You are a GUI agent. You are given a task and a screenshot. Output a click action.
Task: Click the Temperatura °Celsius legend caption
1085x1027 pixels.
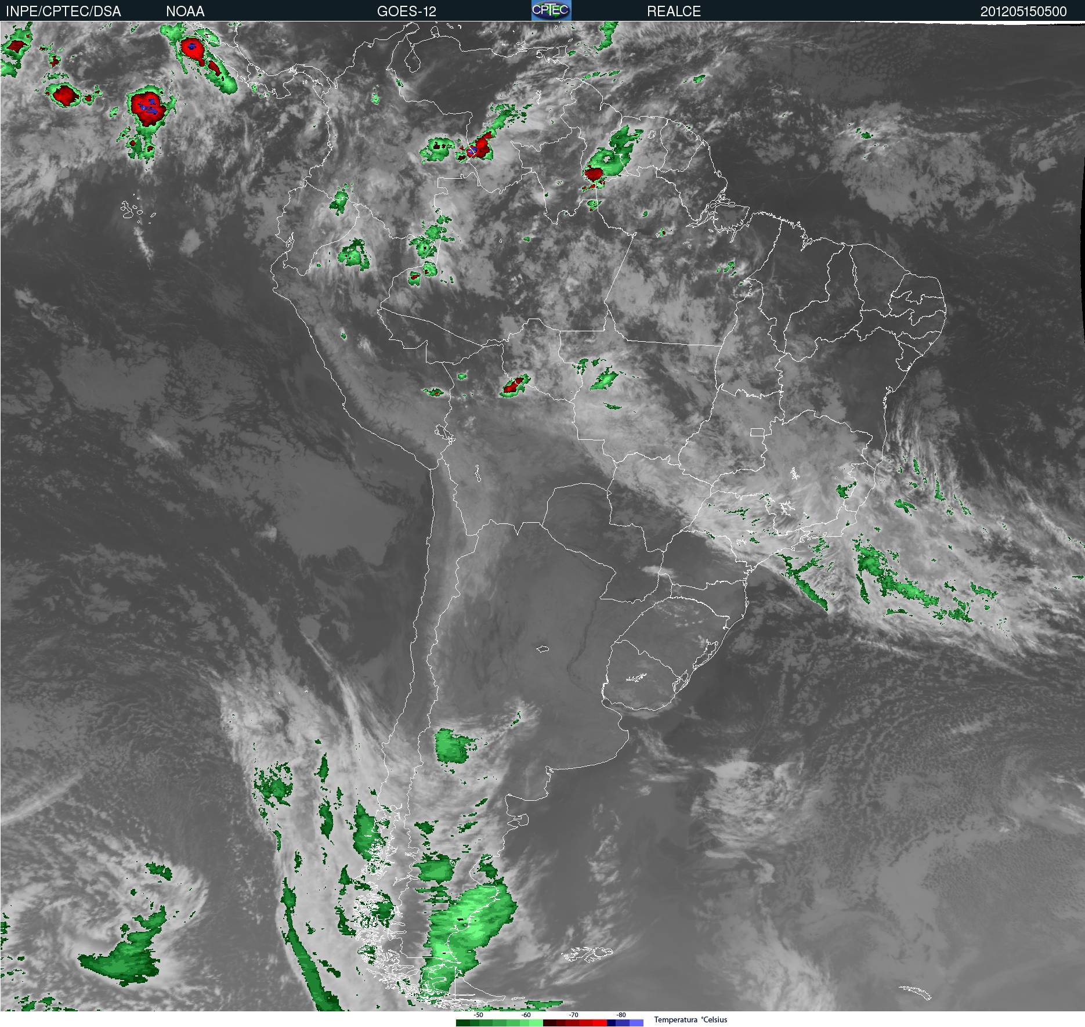690,1019
